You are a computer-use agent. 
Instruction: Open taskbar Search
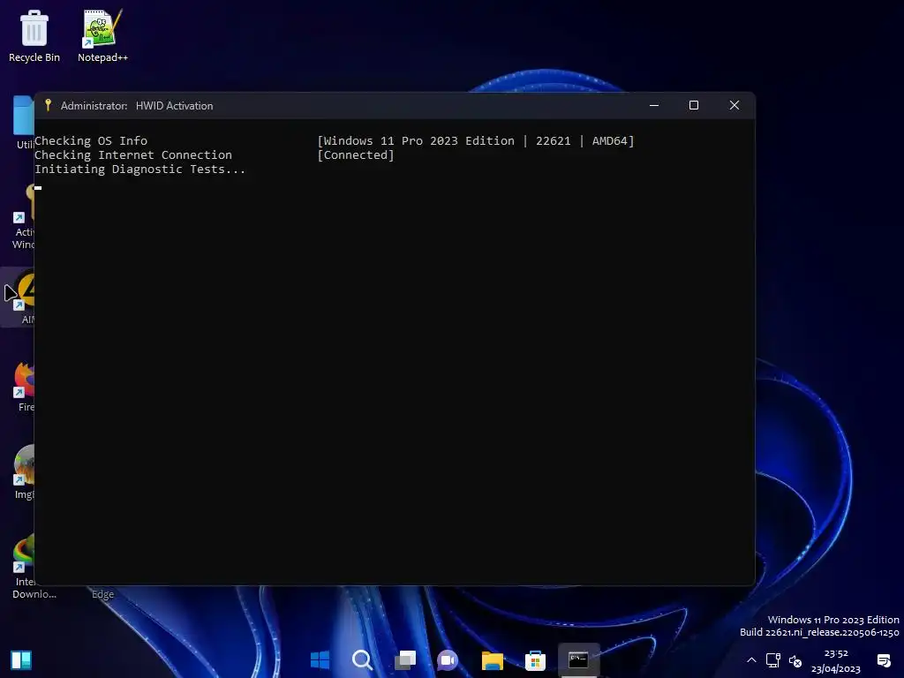[363, 659]
